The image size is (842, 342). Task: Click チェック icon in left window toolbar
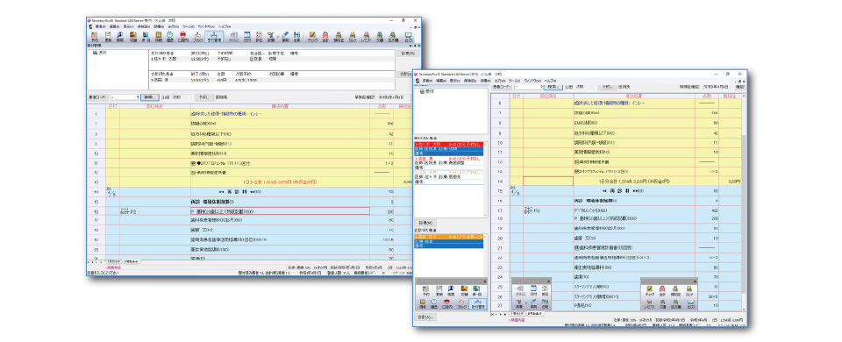pyautogui.click(x=312, y=36)
